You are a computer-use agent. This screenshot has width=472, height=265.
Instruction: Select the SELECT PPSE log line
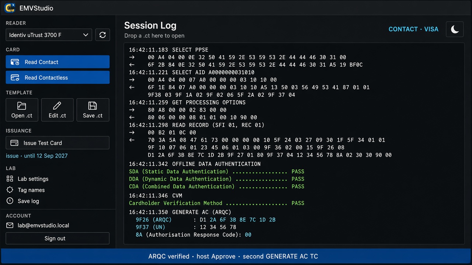pos(169,50)
